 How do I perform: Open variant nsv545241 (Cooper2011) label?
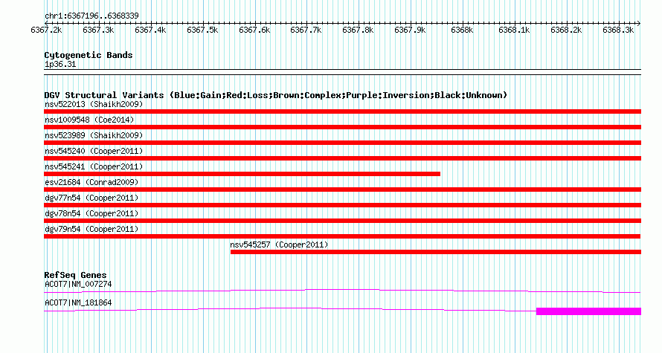94,166
